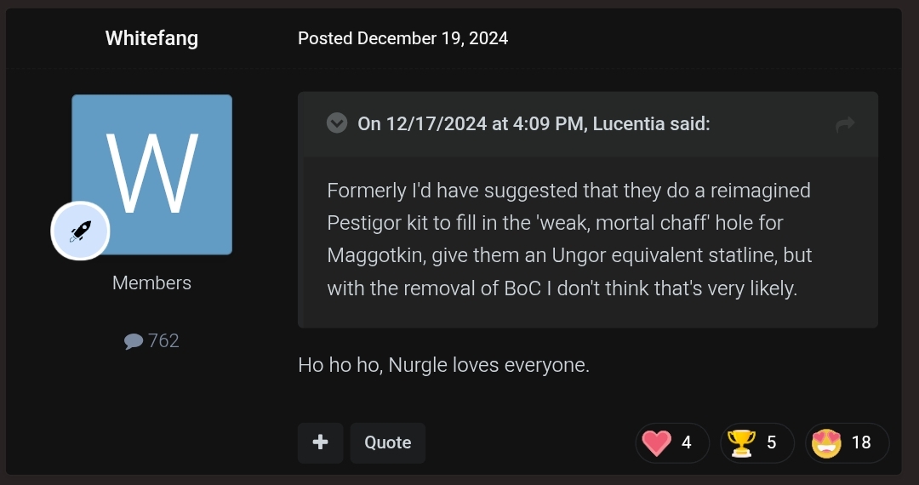This screenshot has height=485, width=919.
Task: Click the reply text about Nurgle
Action: click(443, 366)
